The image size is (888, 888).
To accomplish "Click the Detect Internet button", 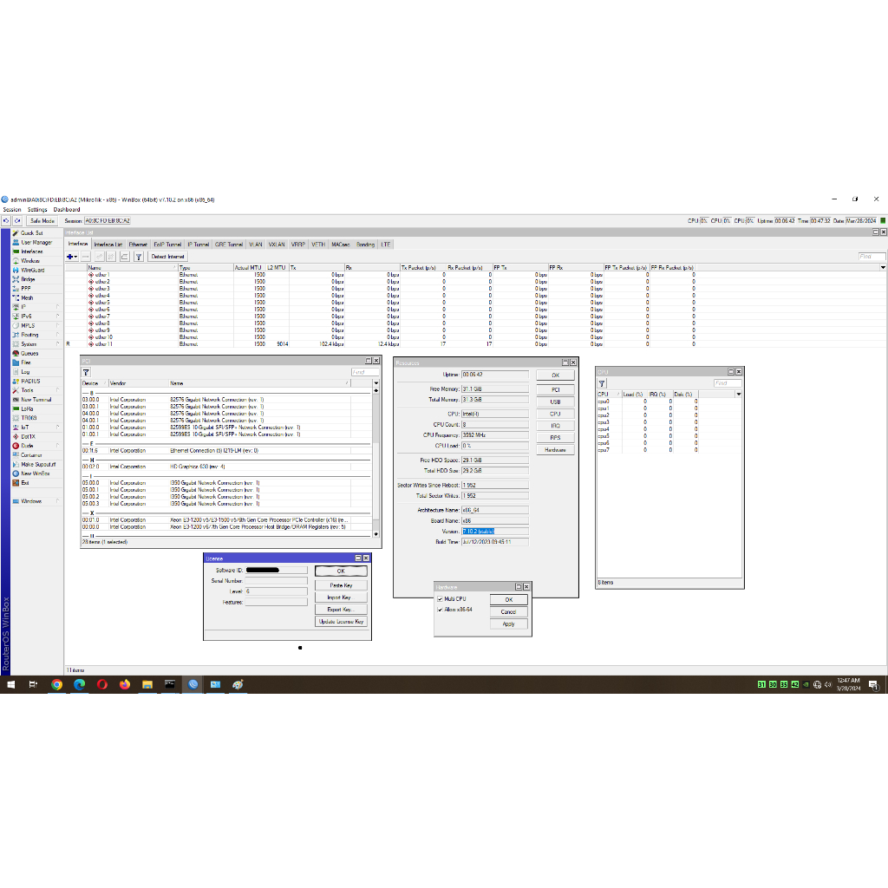I will pos(166,257).
